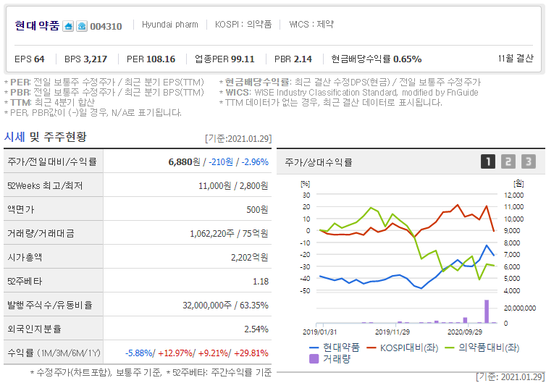Click the 1Y return +29.81%

(x=251, y=353)
